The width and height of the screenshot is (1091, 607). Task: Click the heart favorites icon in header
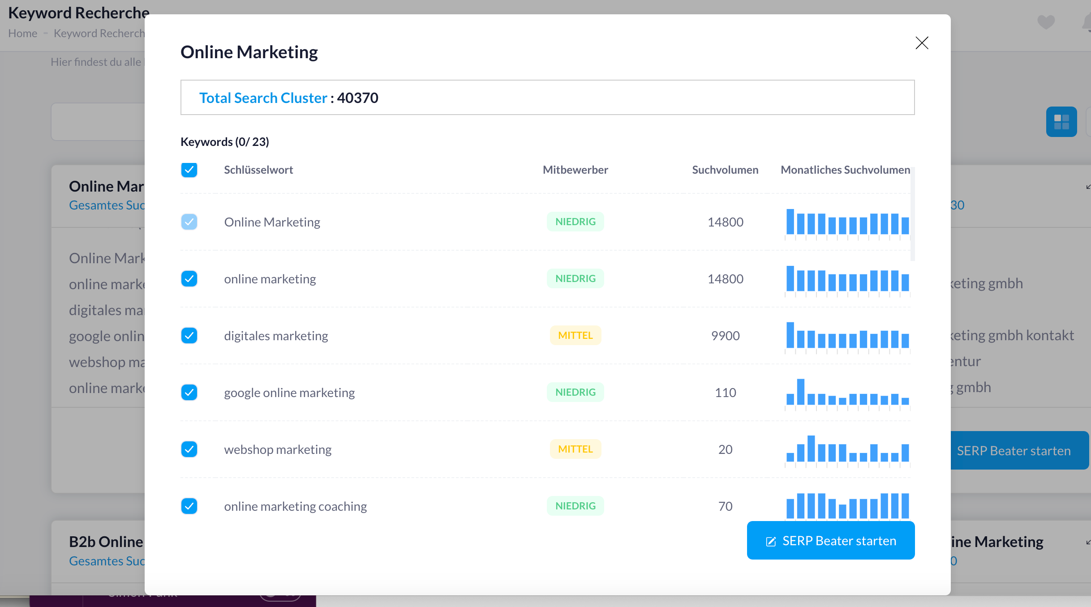click(1046, 22)
